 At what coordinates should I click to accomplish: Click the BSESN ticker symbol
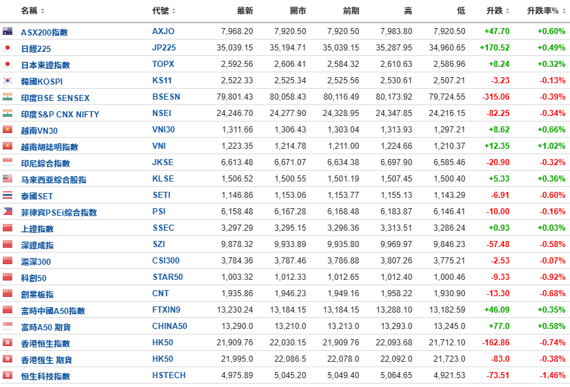[x=166, y=97]
